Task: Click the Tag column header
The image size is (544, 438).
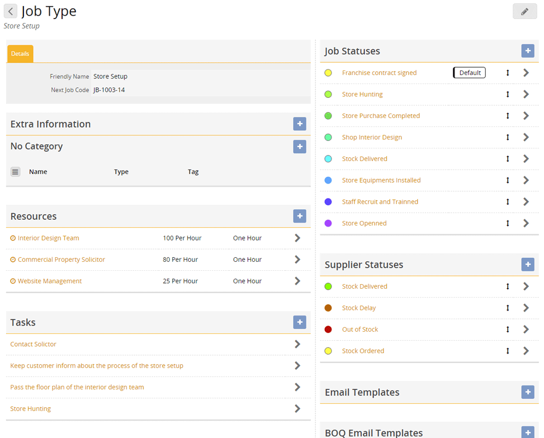Action: pyautogui.click(x=193, y=172)
